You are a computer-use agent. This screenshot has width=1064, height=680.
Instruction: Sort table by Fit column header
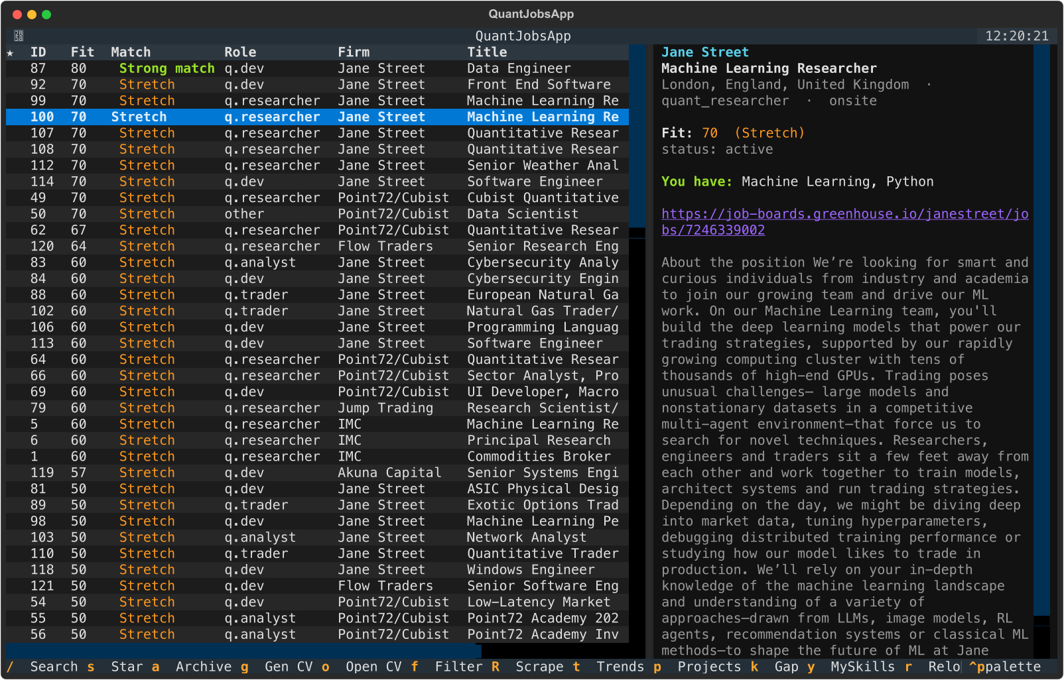point(83,52)
